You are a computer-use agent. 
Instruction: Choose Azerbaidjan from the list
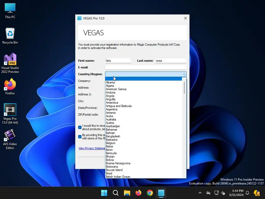tap(143, 126)
